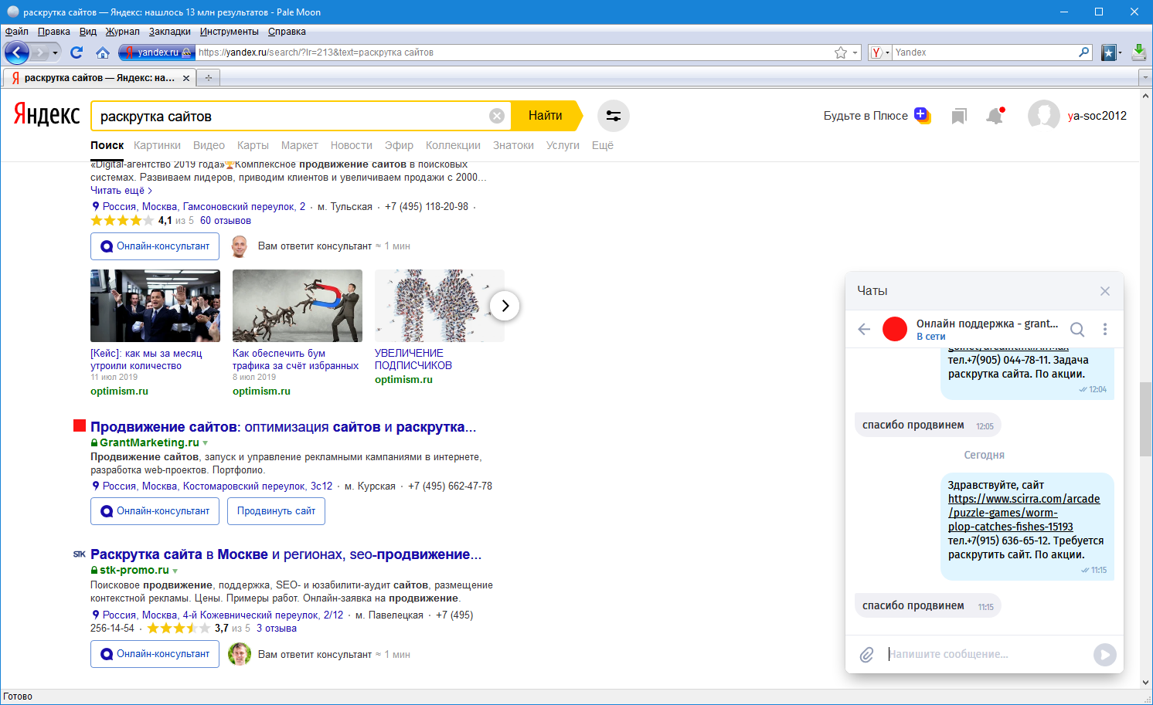The width and height of the screenshot is (1153, 705).
Task: Bookmark this page with the star icon
Action: pos(841,53)
